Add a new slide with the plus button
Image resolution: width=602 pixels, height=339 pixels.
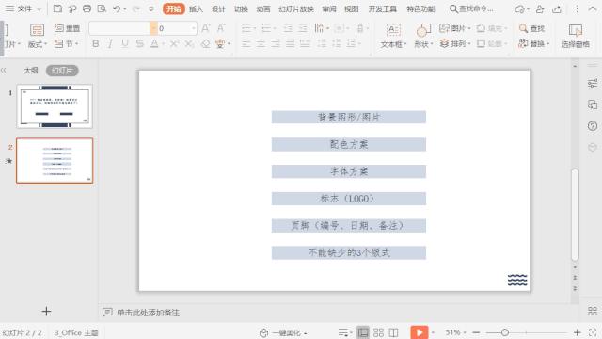coord(46,312)
